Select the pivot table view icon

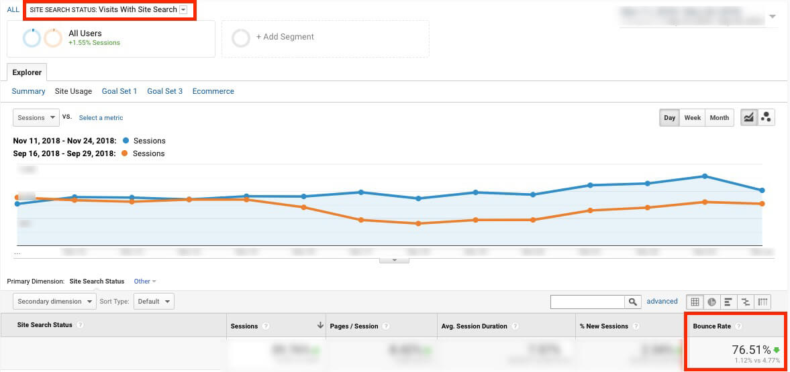point(762,302)
